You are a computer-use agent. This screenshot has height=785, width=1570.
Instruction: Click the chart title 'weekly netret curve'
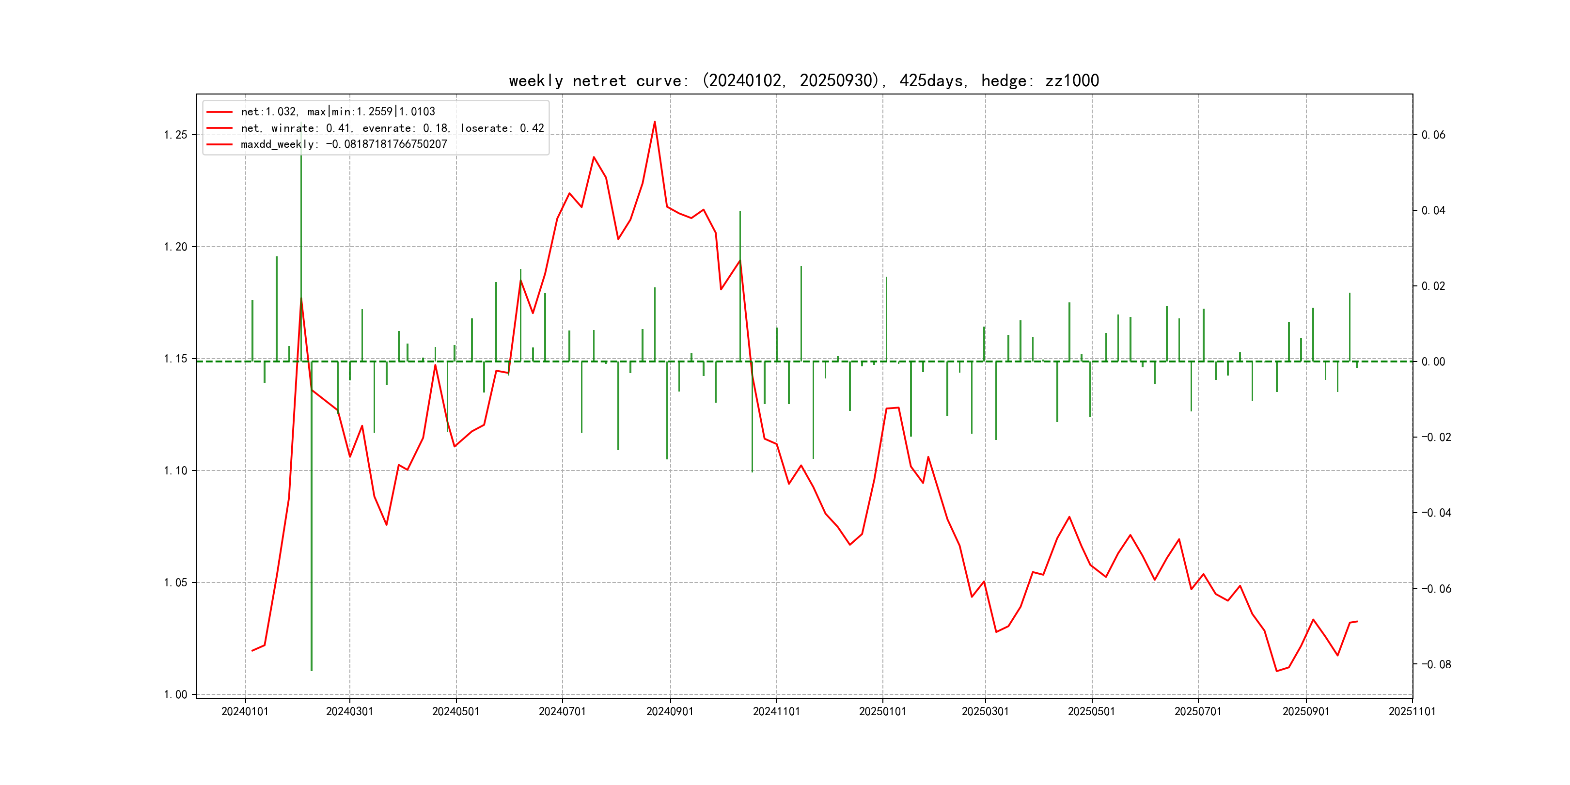(803, 80)
